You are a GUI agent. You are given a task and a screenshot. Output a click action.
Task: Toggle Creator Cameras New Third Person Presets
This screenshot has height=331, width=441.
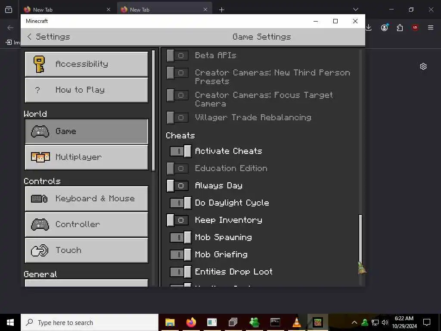pos(177,73)
